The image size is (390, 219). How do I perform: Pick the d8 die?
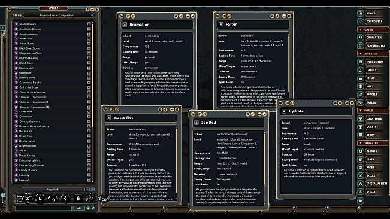[65, 198]
